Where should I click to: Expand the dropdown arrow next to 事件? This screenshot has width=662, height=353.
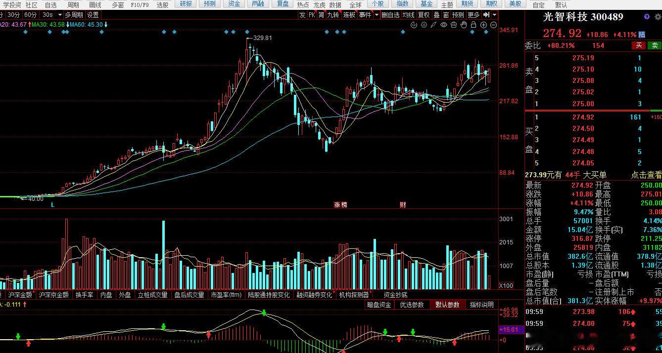[377, 15]
